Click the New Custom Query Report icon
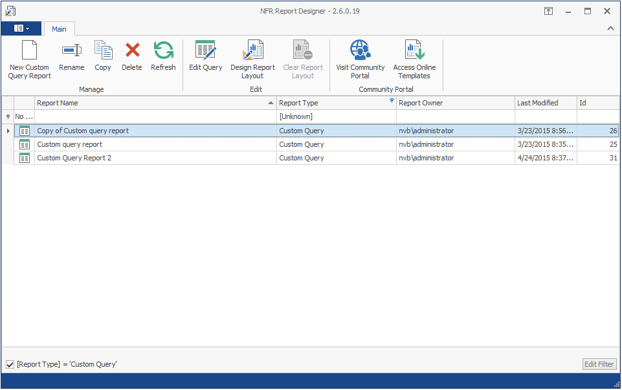The image size is (622, 390). click(29, 50)
